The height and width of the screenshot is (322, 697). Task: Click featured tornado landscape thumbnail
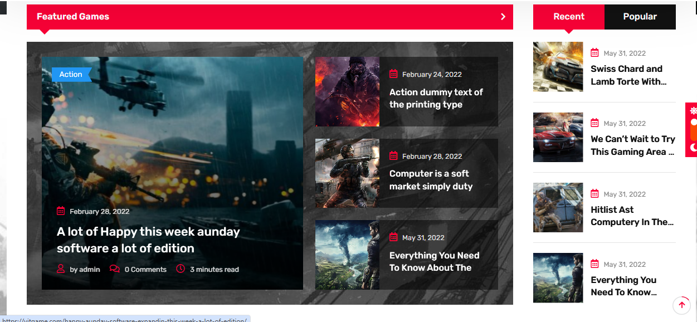pyautogui.click(x=347, y=255)
